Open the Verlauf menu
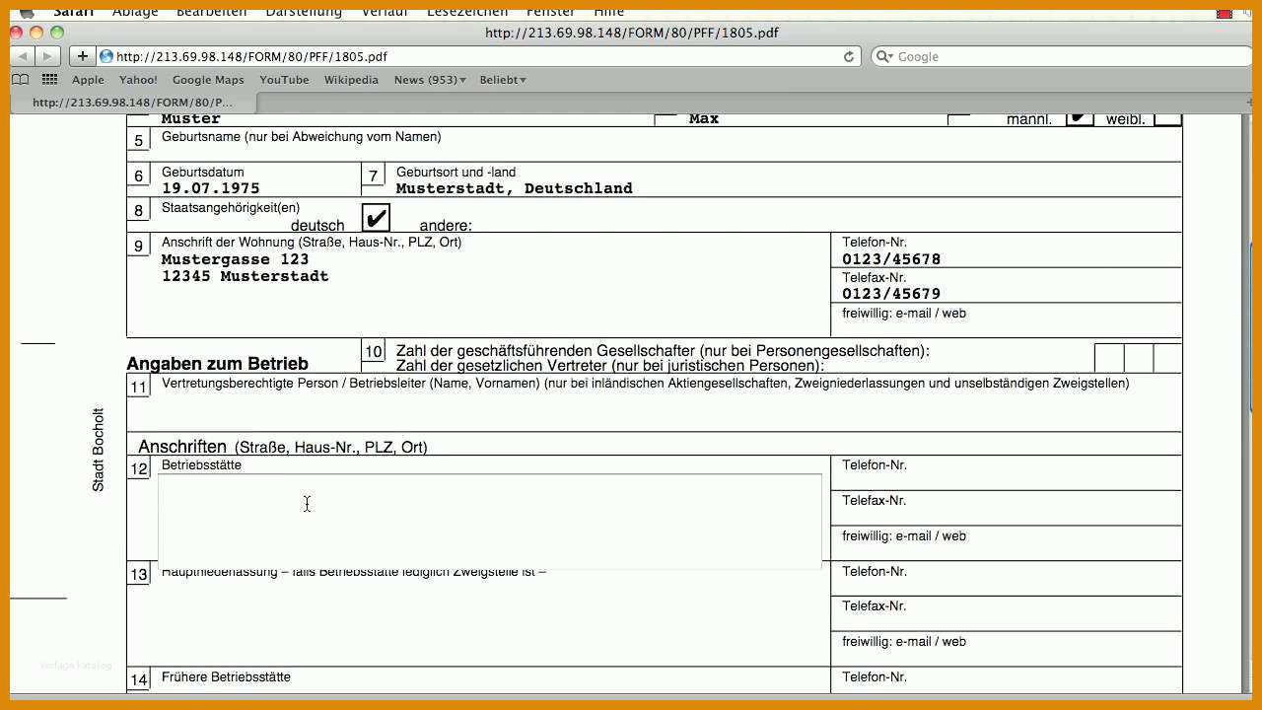The image size is (1262, 710). (x=384, y=12)
